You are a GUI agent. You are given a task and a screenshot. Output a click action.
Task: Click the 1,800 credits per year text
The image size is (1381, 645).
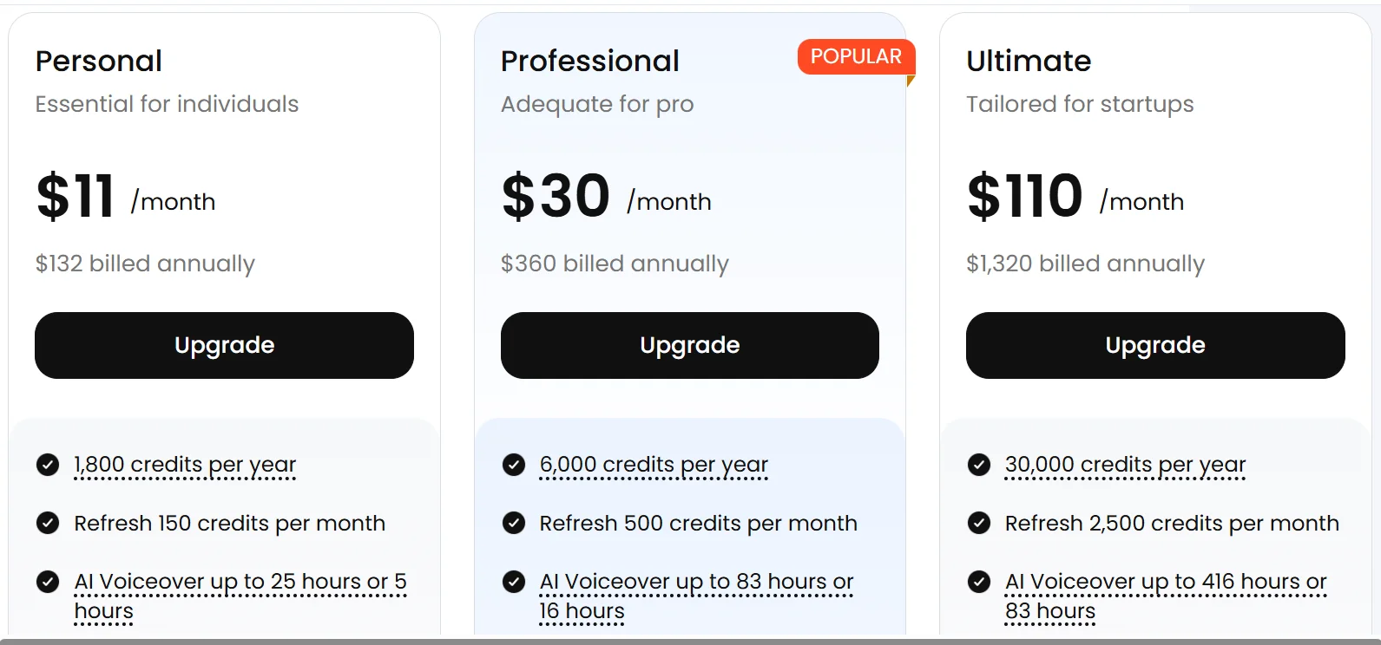click(185, 465)
